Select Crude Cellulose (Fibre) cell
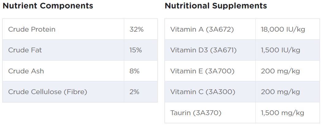 [48, 92]
